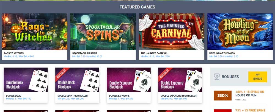Click the DOUBLE DECK (HIGH ROLLER) label
Screen dimensions: 275x112
pyautogui.click(x=73, y=96)
